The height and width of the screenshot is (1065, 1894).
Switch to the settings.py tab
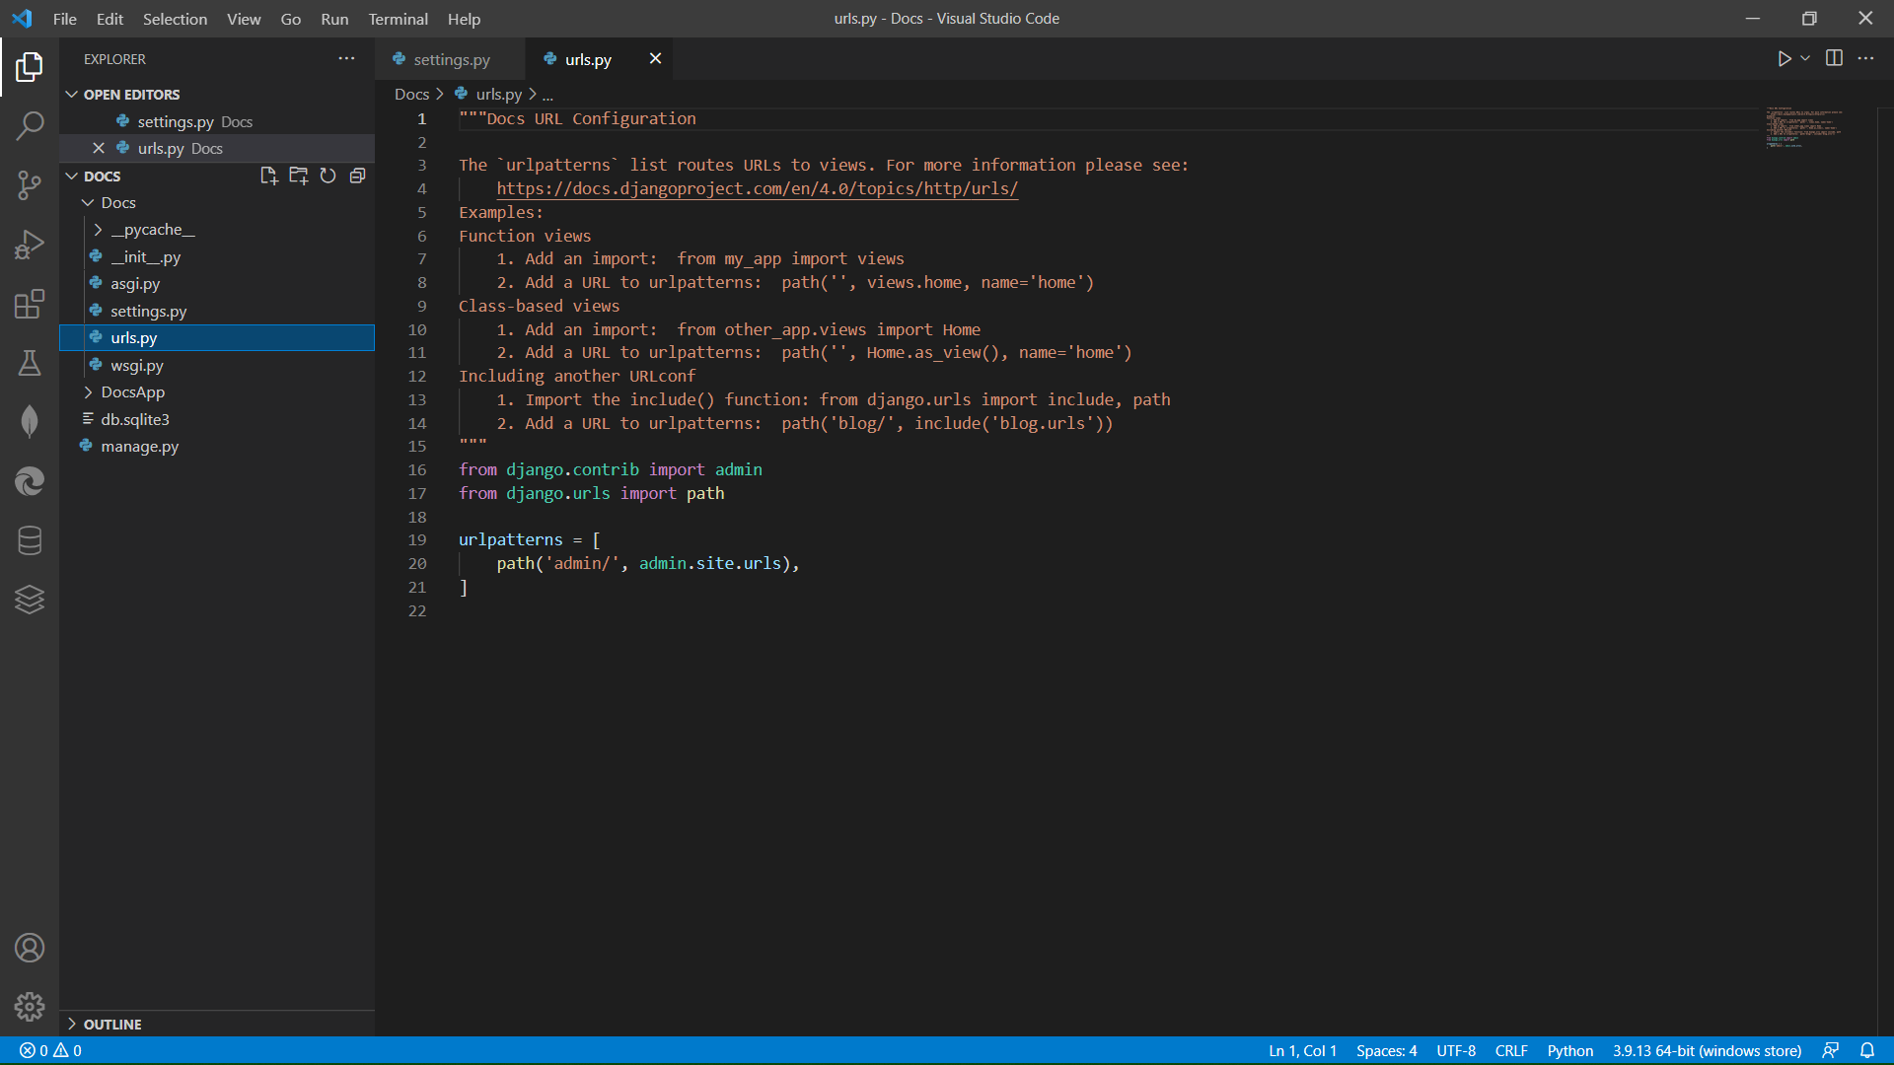coord(451,59)
